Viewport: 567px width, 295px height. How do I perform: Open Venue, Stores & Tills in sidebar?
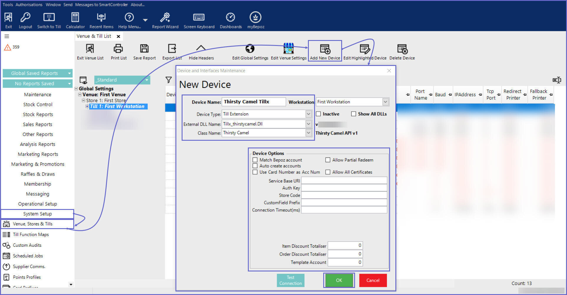click(33, 224)
